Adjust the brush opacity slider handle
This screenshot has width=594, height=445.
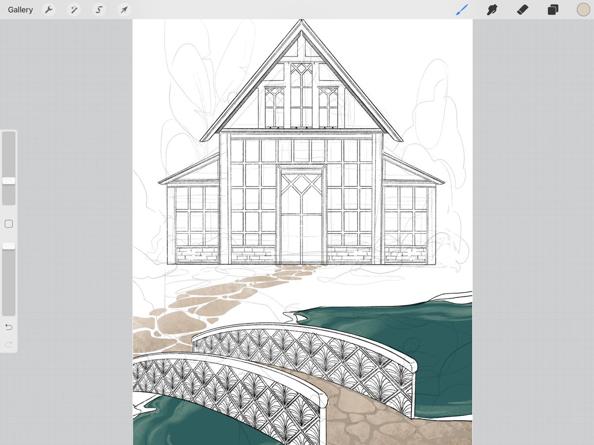[x=9, y=246]
